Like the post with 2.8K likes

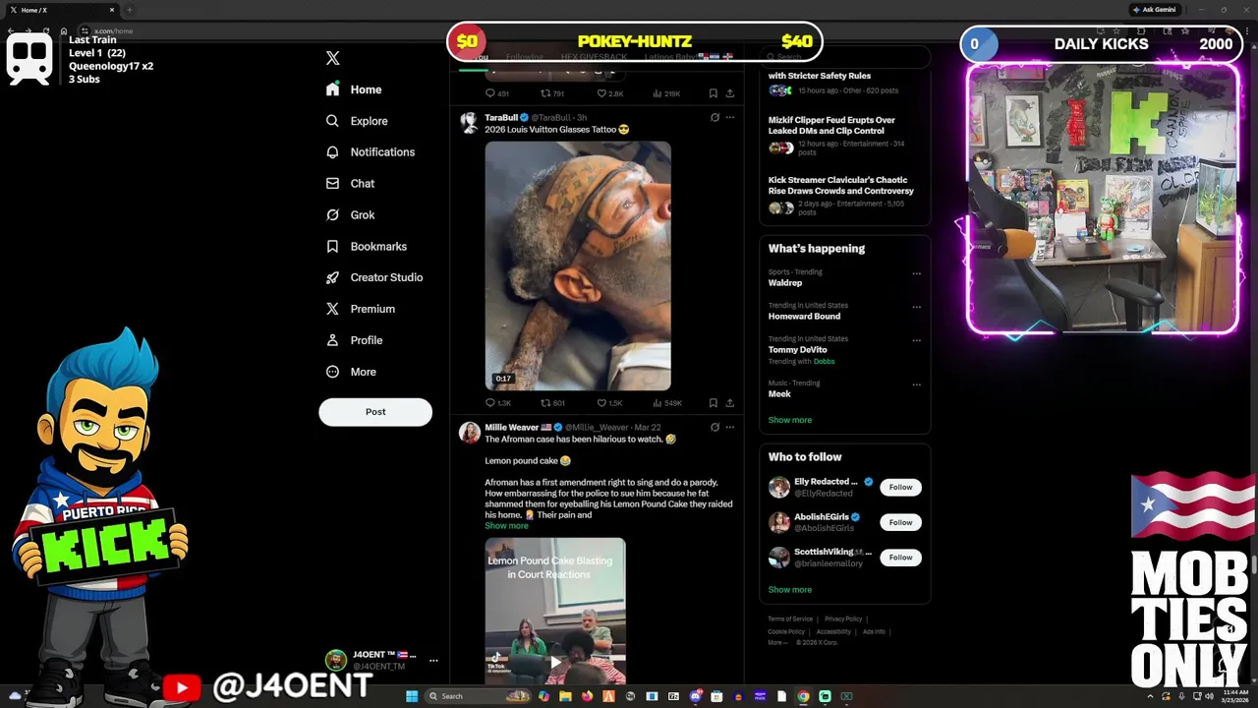609,93
